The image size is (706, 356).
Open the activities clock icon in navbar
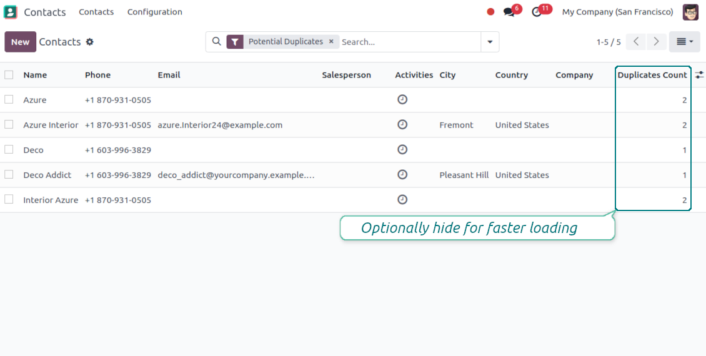pyautogui.click(x=537, y=12)
